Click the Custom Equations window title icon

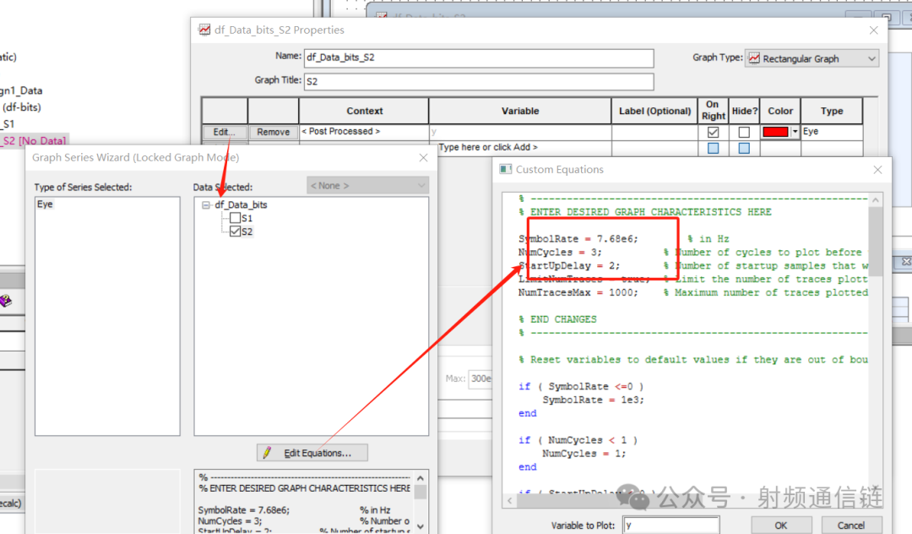506,169
